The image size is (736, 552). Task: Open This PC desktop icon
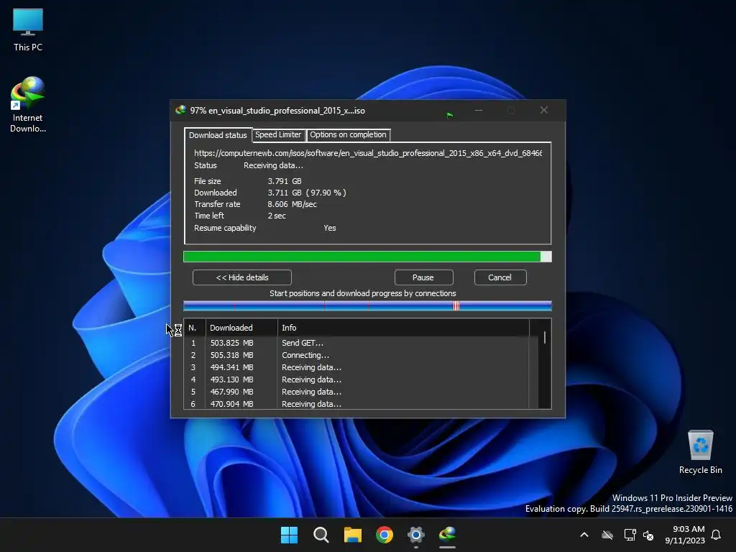[x=28, y=30]
